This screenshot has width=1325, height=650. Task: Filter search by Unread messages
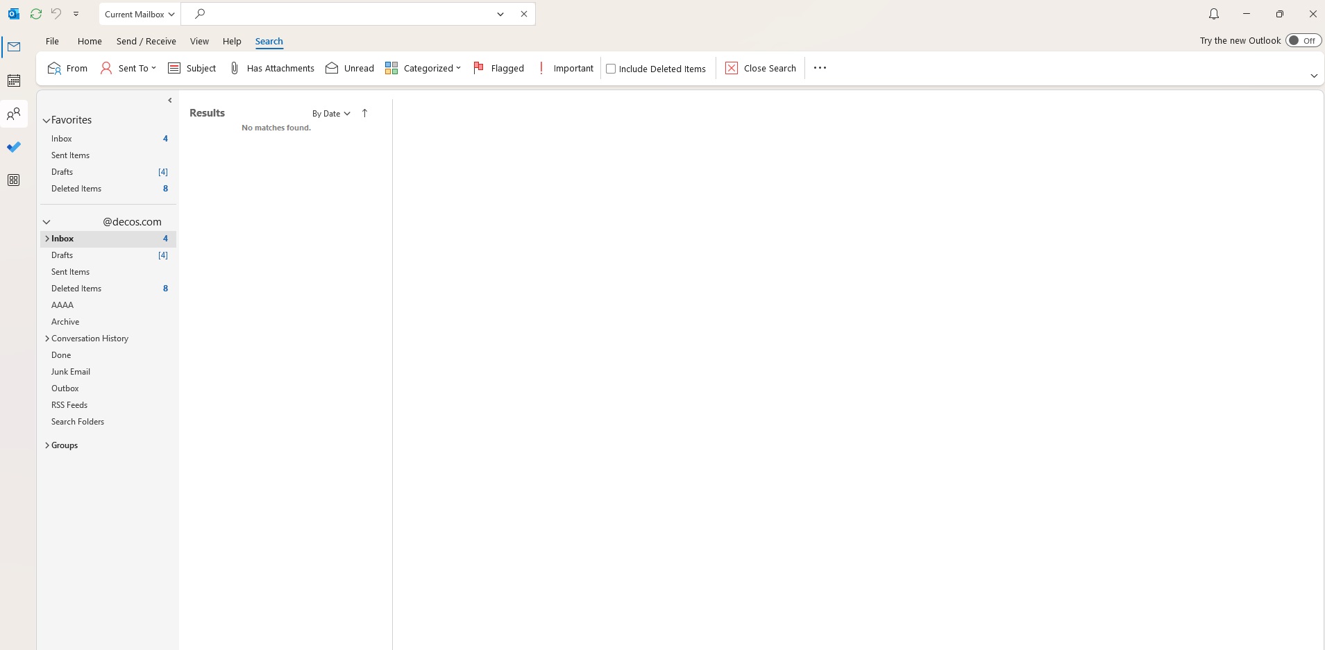click(x=350, y=68)
